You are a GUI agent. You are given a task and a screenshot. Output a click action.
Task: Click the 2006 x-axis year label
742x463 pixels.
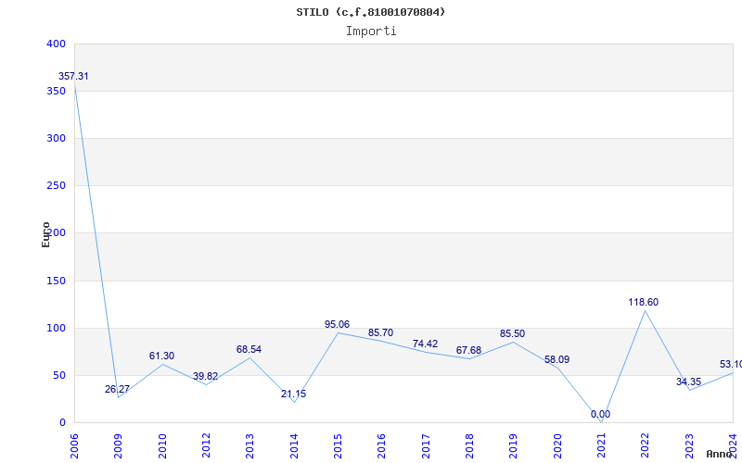74,445
